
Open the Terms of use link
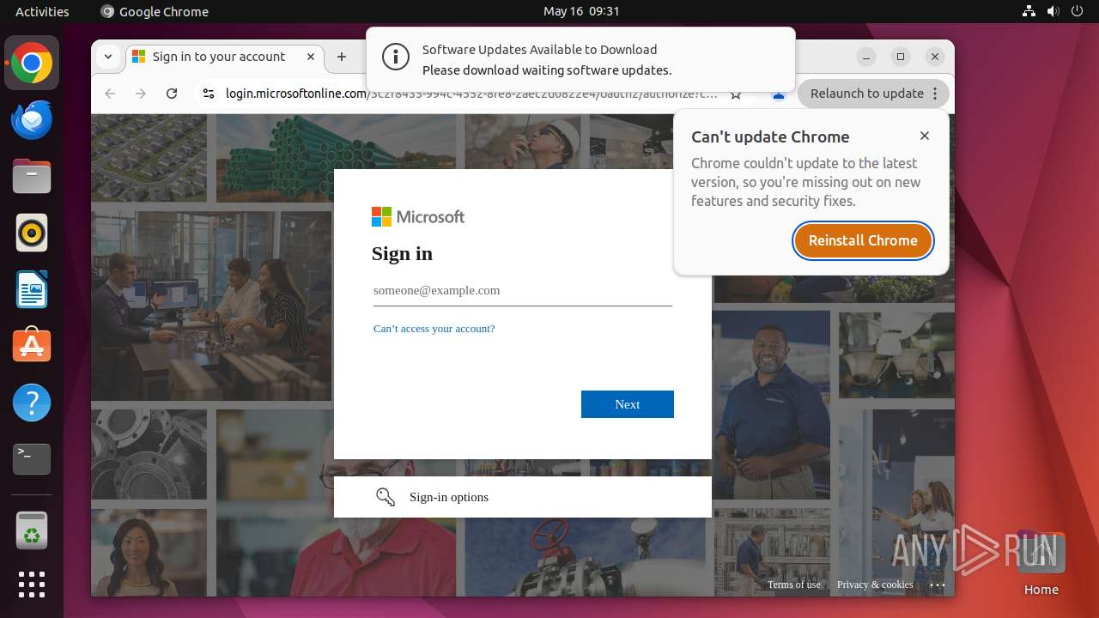[794, 585]
